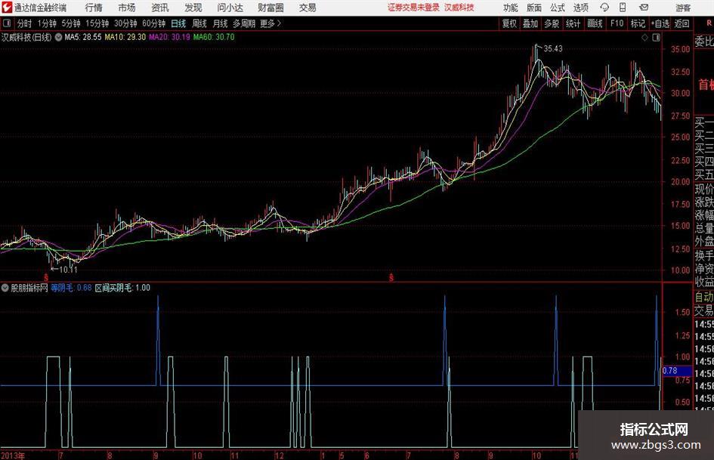This screenshot has height=460, width=714.
Task: Add stock via +自选 button
Action: [660, 23]
